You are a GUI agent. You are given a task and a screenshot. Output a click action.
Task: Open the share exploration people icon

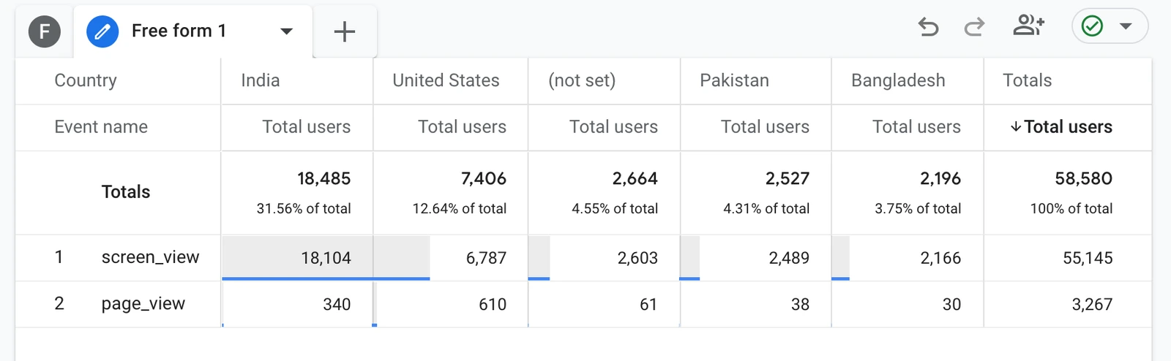(1028, 26)
